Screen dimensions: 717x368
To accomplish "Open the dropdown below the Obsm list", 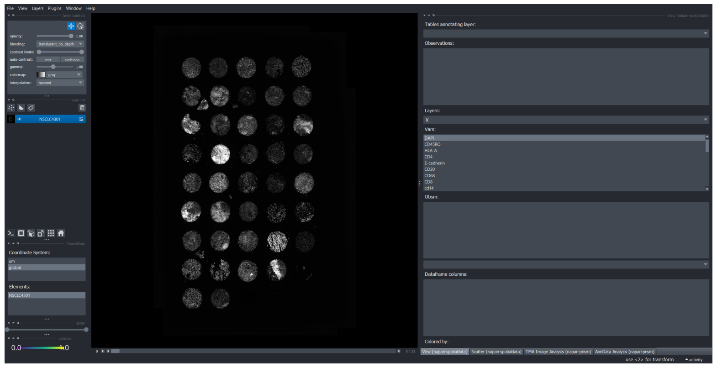I will 566,264.
